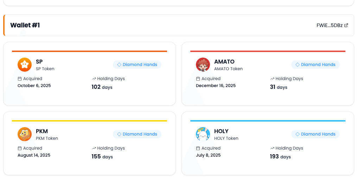Click the PKM token icon

(x=25, y=134)
